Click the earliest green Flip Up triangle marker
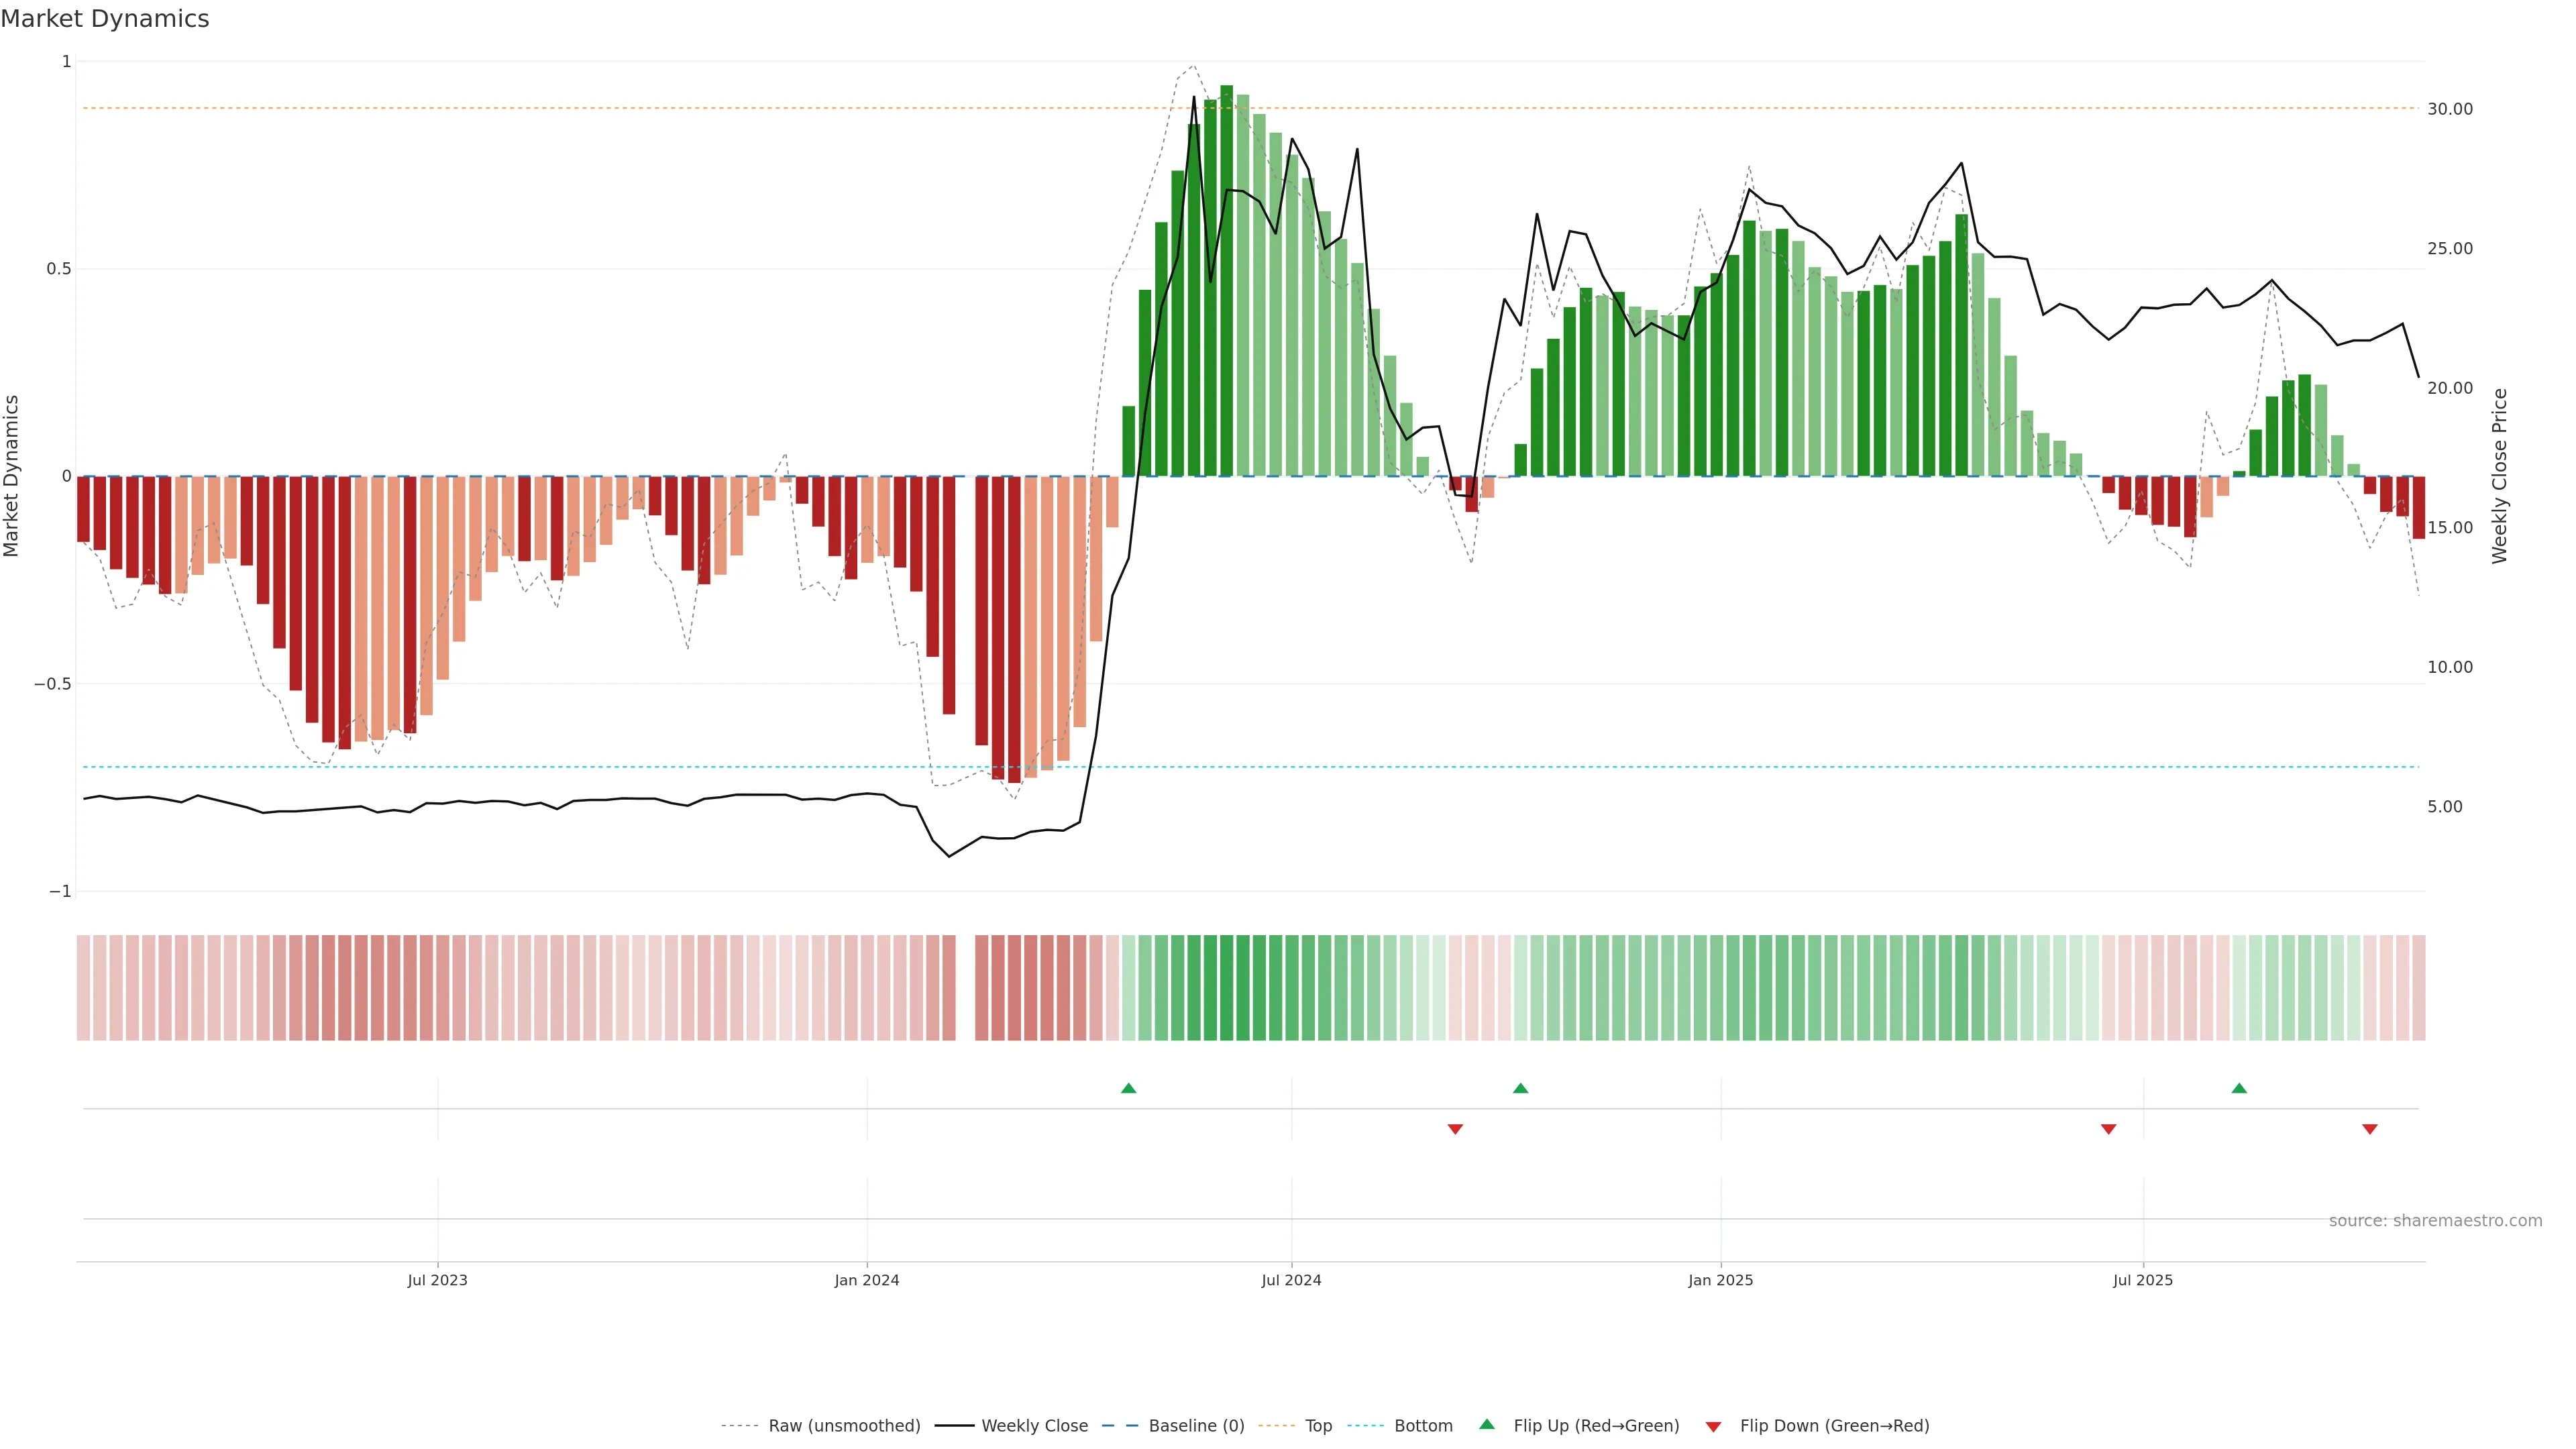 [1128, 1088]
